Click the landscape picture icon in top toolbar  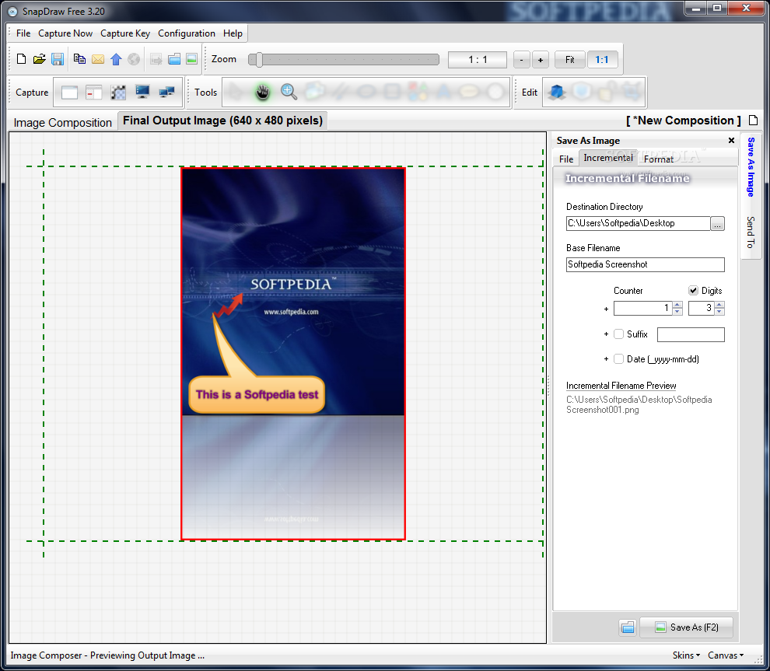coord(191,59)
